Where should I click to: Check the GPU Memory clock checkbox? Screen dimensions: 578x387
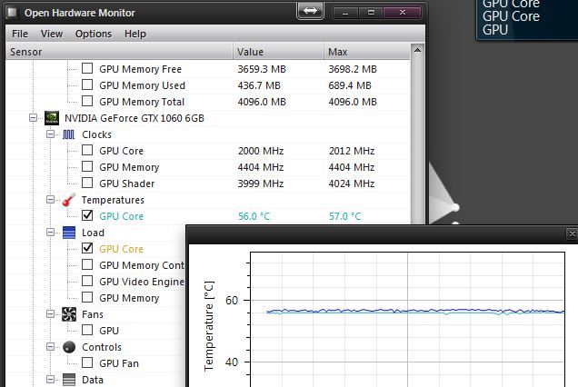87,166
